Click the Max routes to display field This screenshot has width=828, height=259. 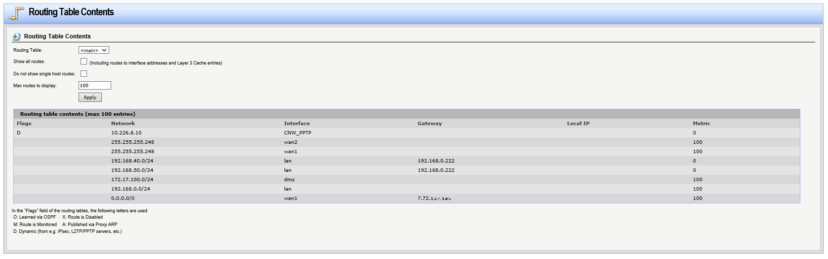click(95, 86)
